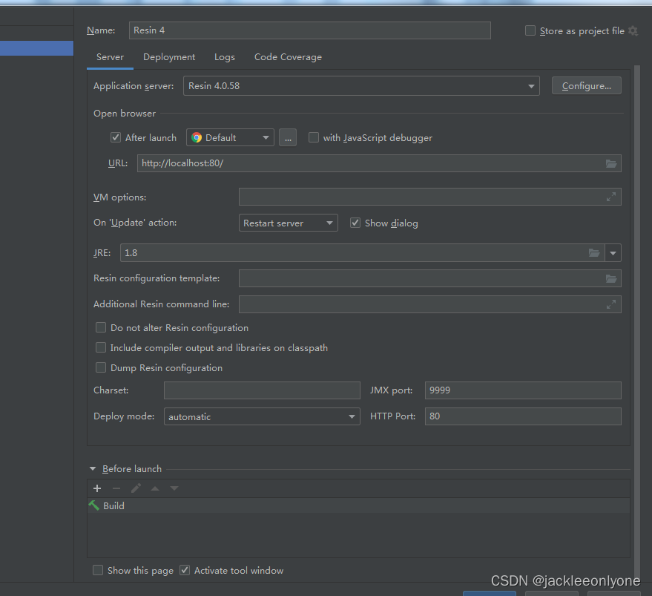This screenshot has width=652, height=596.
Task: Enable Show this page
Action: (98, 570)
